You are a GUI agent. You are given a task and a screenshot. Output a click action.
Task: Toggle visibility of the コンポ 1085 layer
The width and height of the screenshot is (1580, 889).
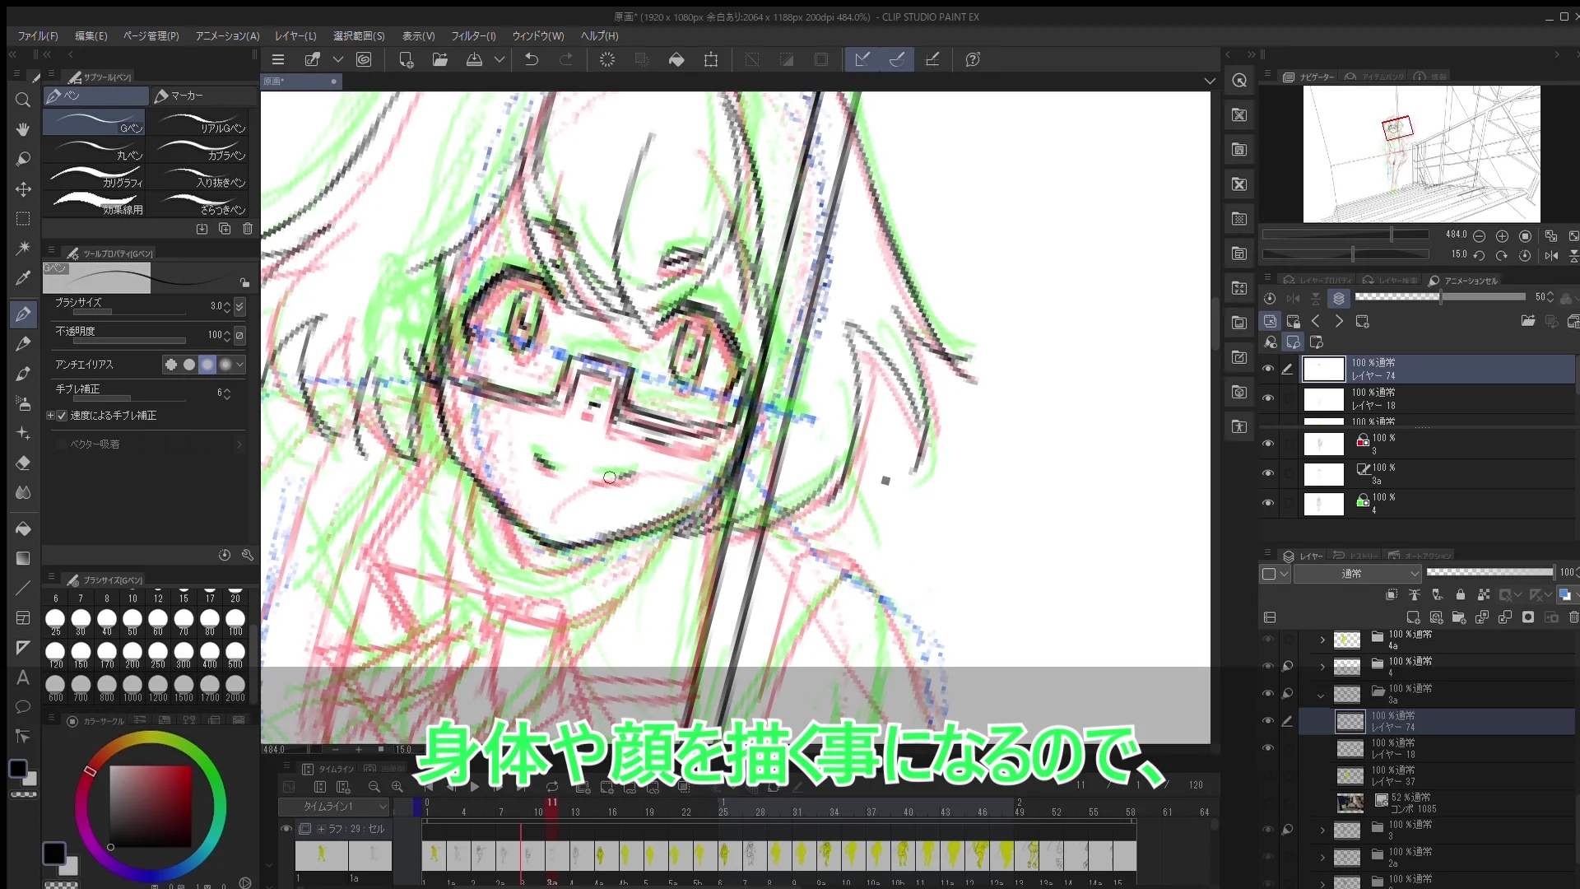coord(1269,803)
